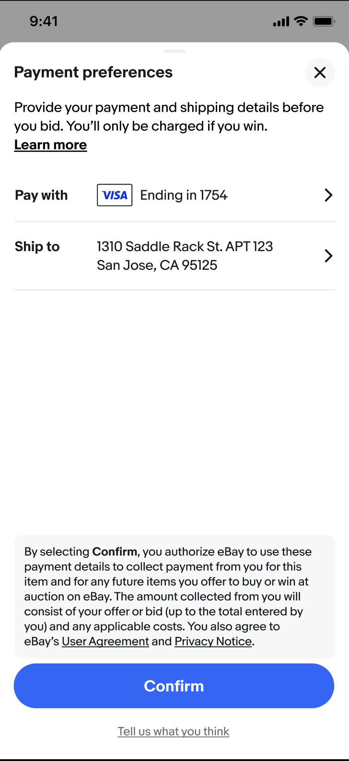Close the Payment preferences sheet
349x761 pixels.
[320, 72]
